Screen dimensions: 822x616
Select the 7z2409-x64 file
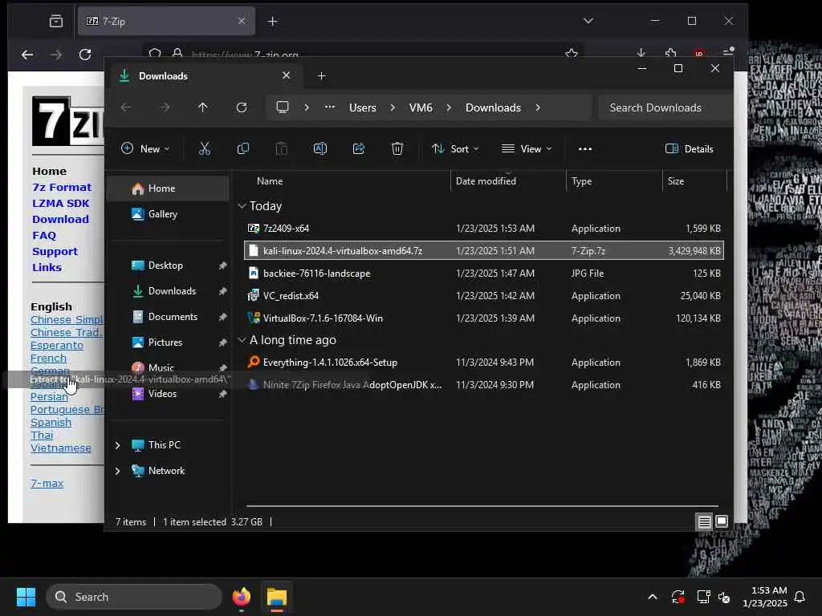pos(483,229)
